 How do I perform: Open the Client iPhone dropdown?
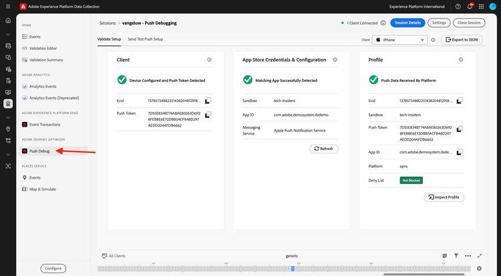coord(399,40)
